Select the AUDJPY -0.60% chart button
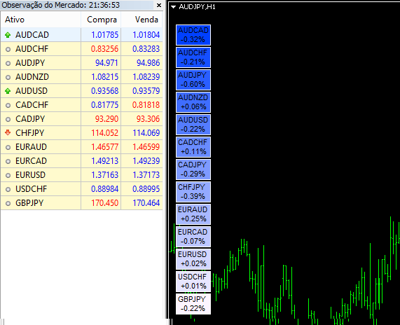Screen dimensions: 400x325 193,80
